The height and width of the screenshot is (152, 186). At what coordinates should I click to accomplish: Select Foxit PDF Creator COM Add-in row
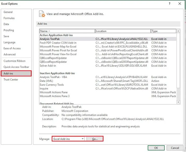click(x=108, y=43)
